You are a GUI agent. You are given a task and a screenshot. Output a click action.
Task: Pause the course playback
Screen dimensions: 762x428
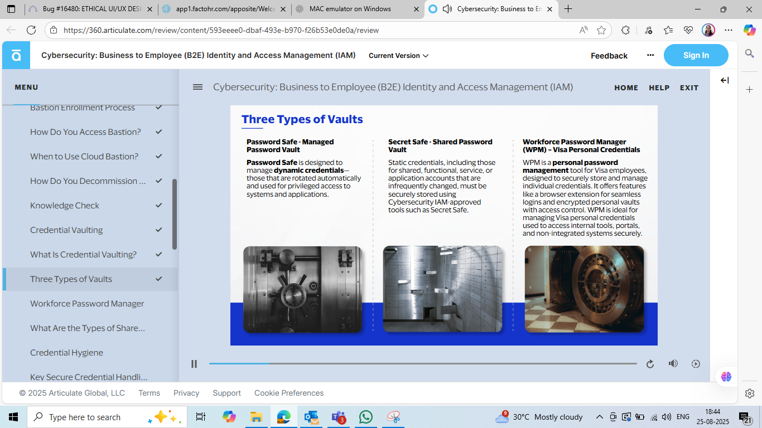pyautogui.click(x=194, y=364)
